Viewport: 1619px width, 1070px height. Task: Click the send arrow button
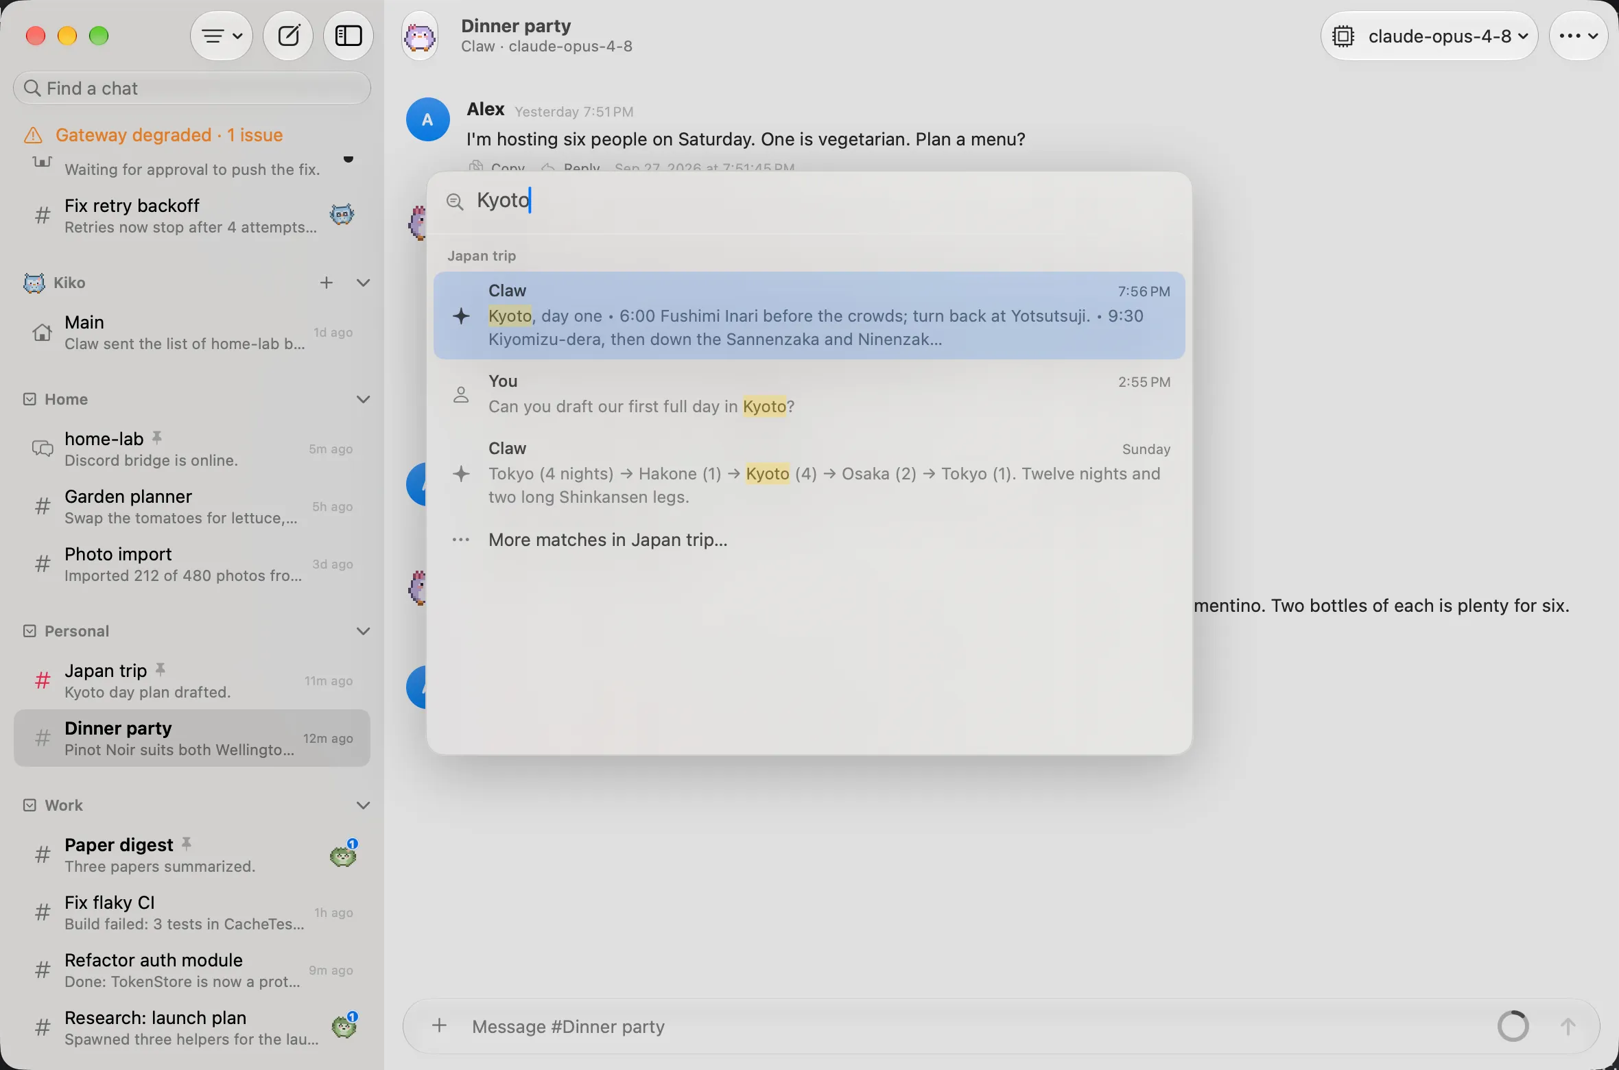[x=1568, y=1027]
